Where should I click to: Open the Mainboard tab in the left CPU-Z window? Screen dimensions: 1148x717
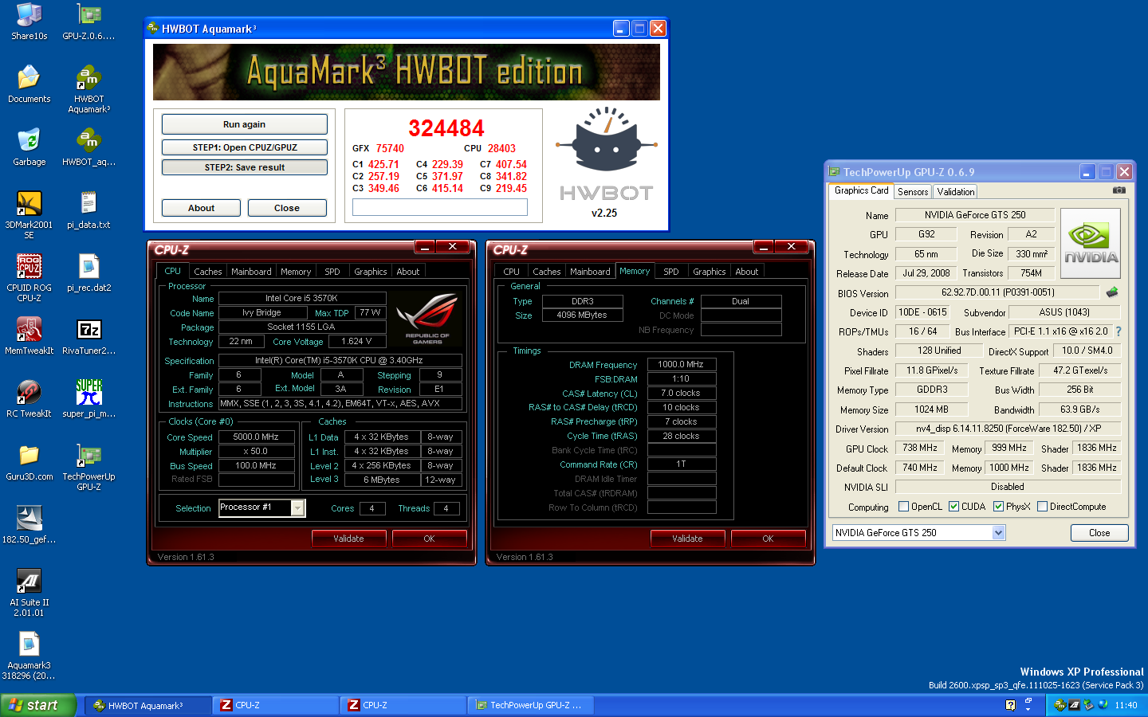pos(251,272)
